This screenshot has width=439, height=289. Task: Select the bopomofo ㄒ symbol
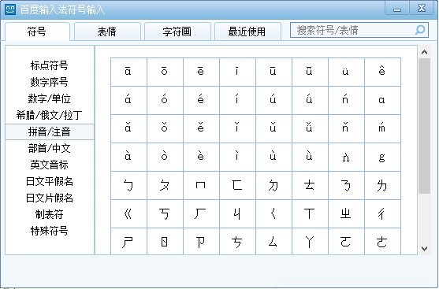tap(310, 213)
